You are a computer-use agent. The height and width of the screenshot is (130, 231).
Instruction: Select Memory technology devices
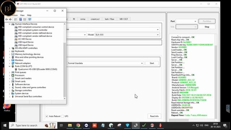(x=27, y=54)
